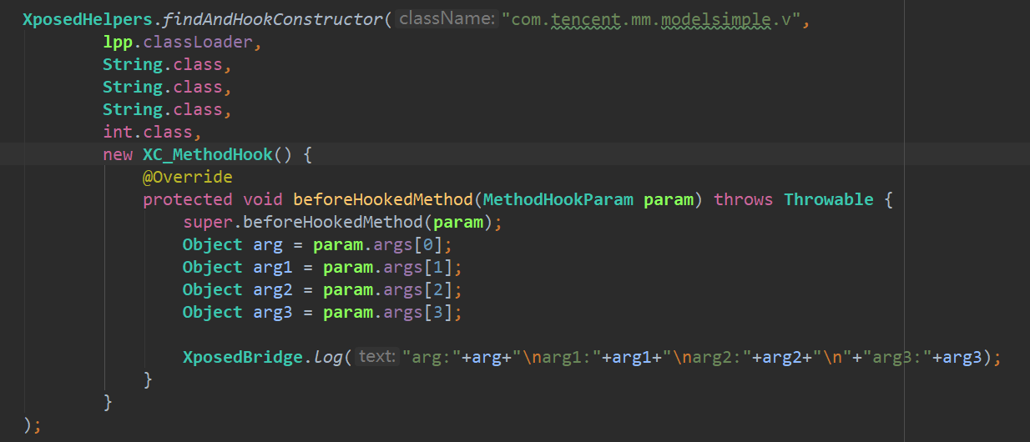Screen dimensions: 1030x442
Task: Click the Throwable exception type
Action: [x=828, y=199]
